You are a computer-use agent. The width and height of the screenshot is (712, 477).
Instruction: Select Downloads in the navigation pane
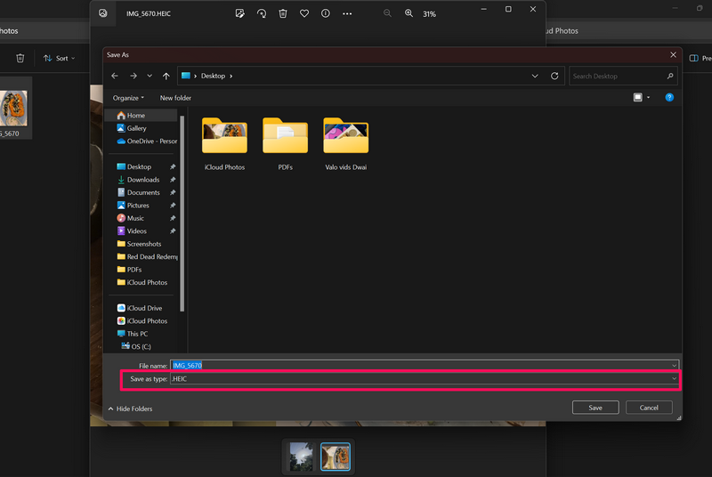(142, 180)
